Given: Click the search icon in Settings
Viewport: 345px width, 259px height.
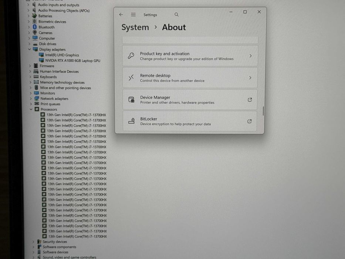Looking at the screenshot, I should click(x=176, y=14).
